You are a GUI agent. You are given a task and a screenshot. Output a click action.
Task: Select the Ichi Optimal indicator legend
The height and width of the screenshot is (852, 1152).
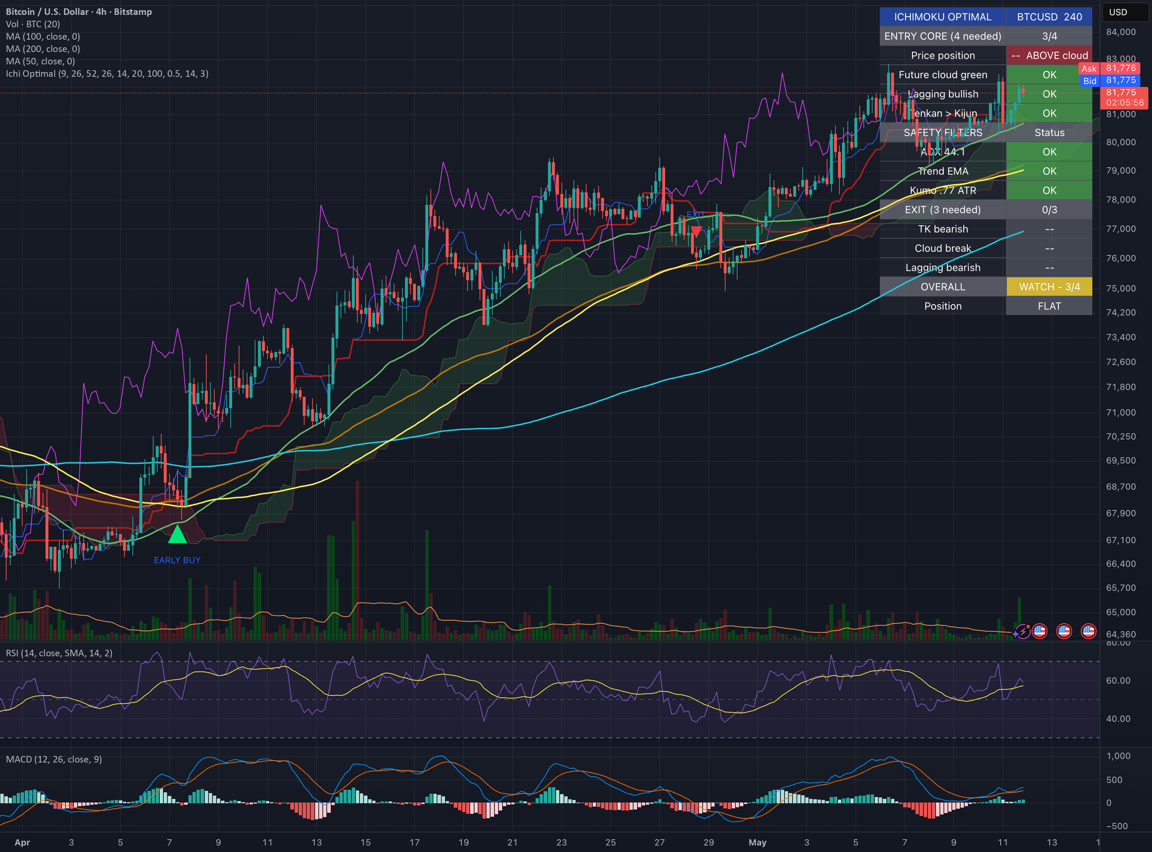(107, 74)
